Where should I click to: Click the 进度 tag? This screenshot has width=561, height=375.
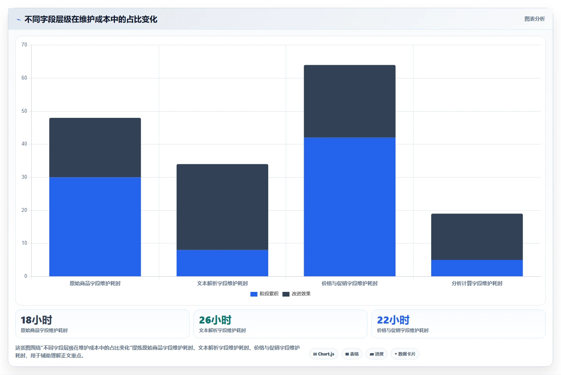(x=376, y=354)
